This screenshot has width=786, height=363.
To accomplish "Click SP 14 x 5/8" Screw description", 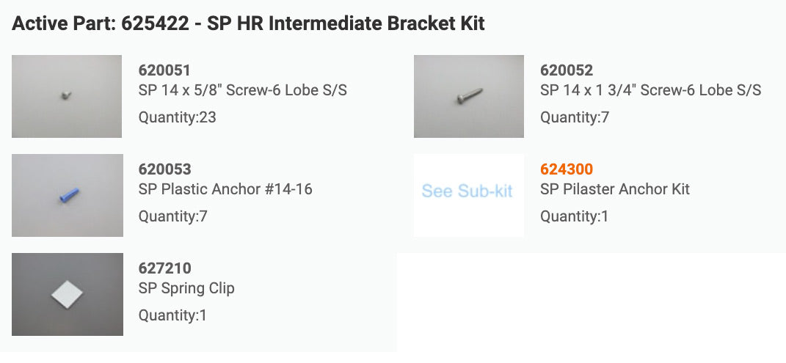I will coord(243,90).
